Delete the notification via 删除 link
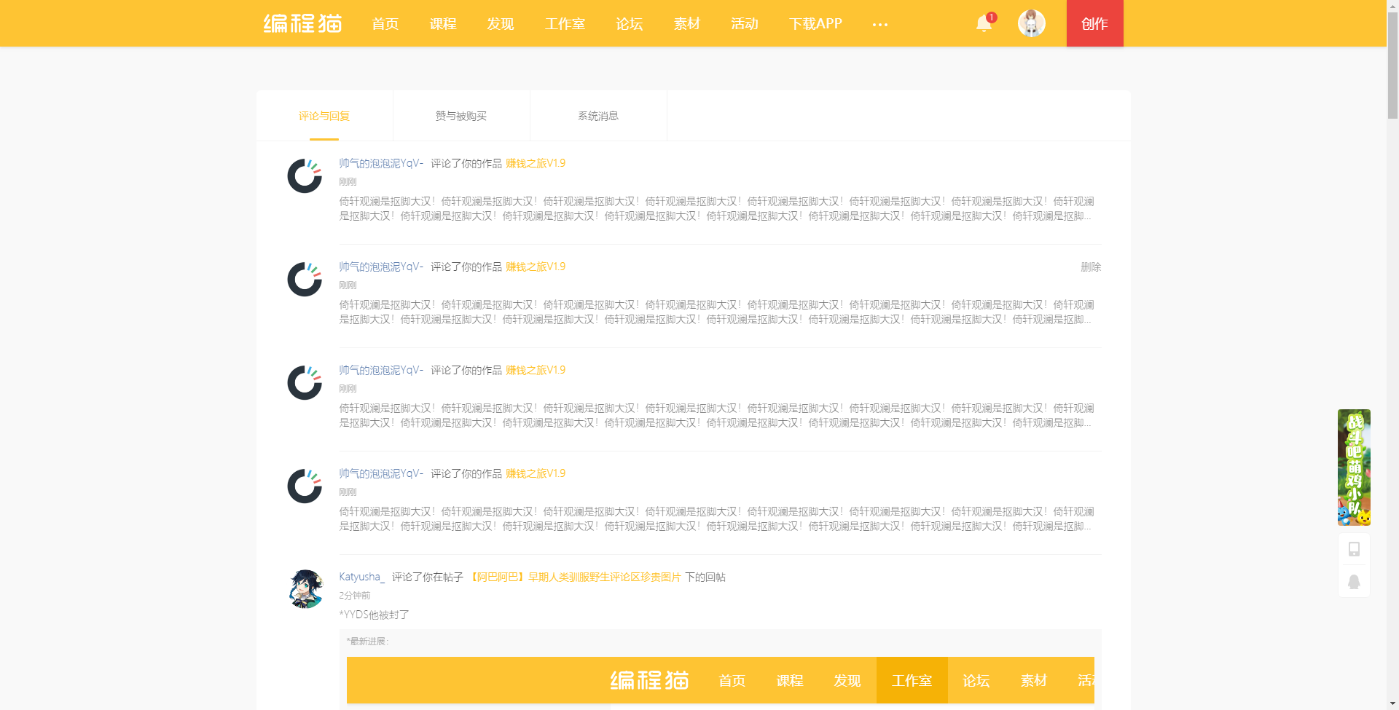 coord(1091,267)
